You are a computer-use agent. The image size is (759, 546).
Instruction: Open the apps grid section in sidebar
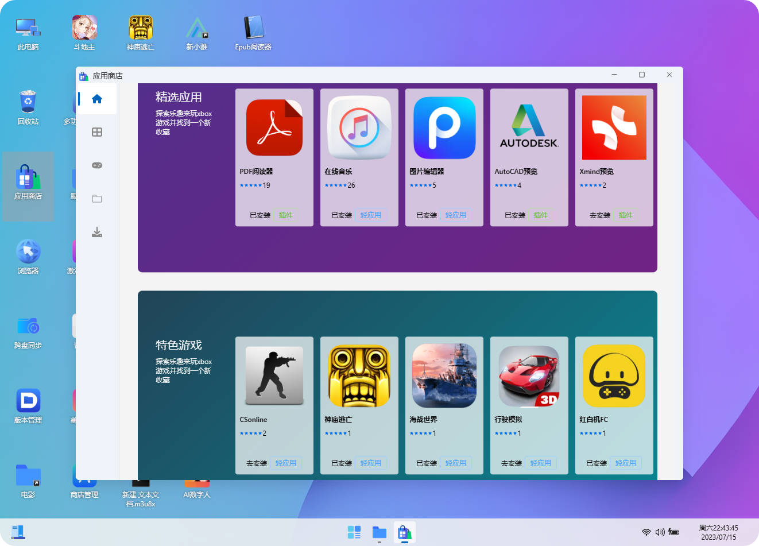pos(97,132)
